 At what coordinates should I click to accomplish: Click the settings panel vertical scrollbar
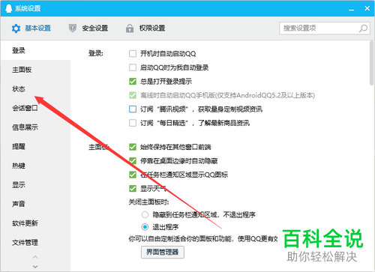click(372, 63)
